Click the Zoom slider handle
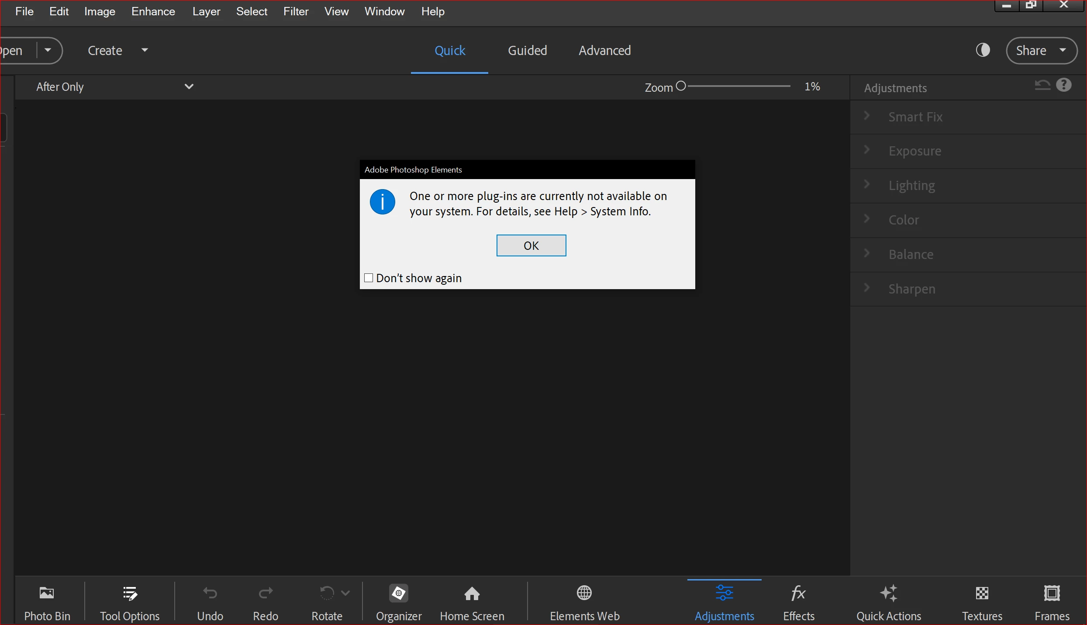The image size is (1087, 625). coord(680,86)
